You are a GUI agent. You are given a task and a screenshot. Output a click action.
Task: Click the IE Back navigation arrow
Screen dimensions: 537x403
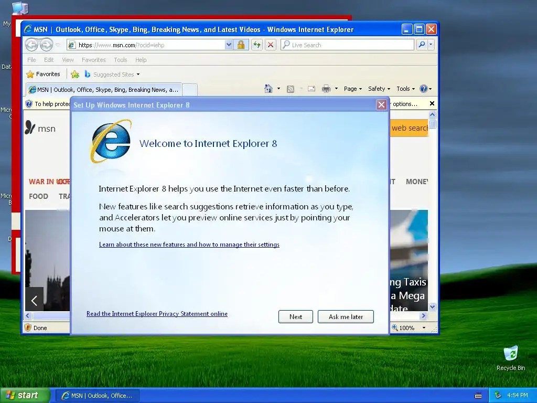[32, 45]
